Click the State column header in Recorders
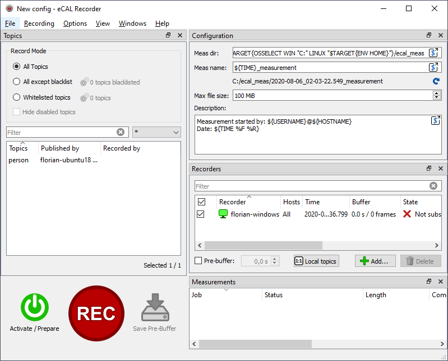The height and width of the screenshot is (361, 448). pos(421,202)
